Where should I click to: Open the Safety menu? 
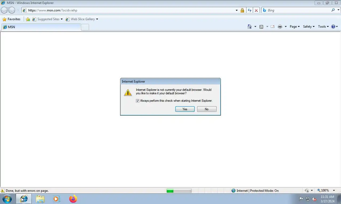point(309,27)
